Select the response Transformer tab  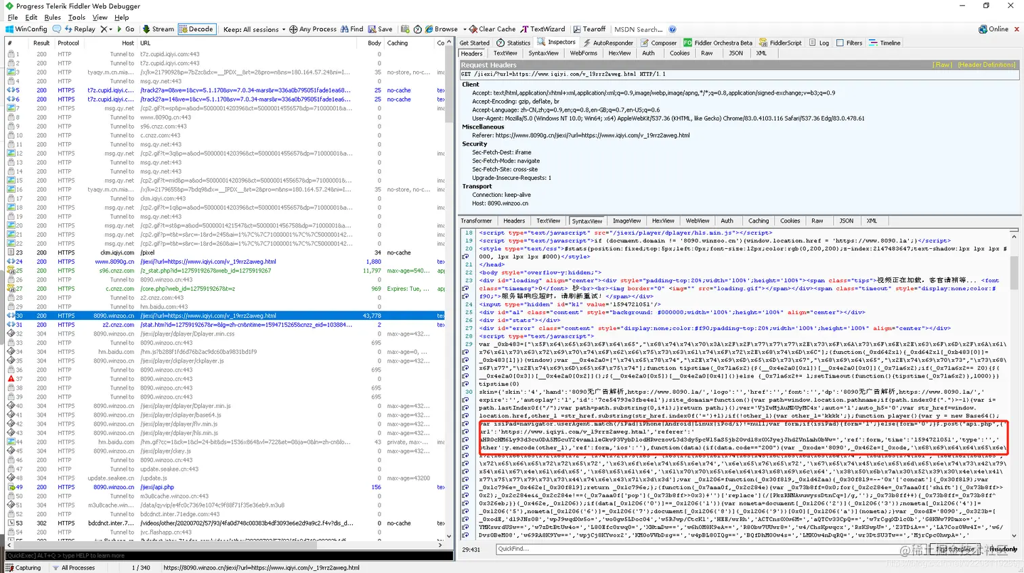point(476,221)
